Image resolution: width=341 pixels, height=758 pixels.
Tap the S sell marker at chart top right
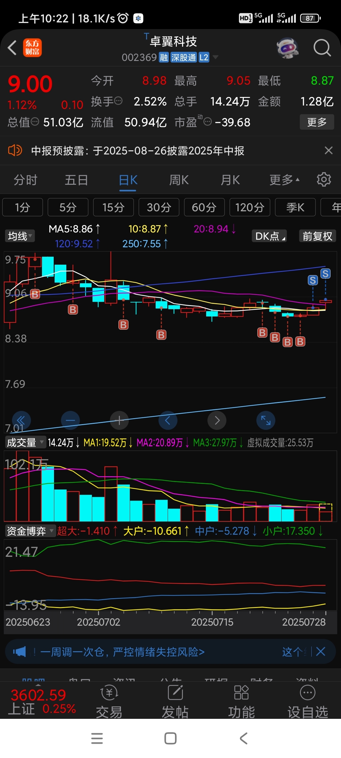coord(326,274)
